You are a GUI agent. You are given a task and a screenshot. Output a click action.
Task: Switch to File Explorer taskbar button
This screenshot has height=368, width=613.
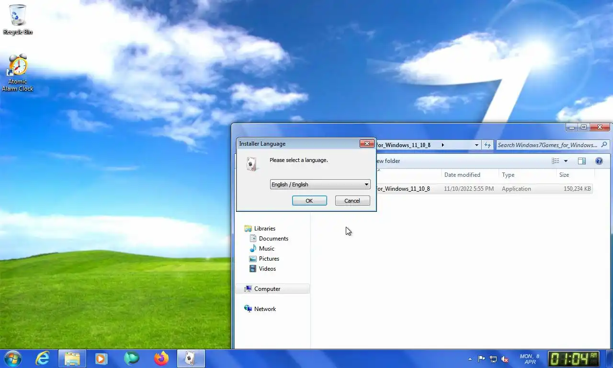pyautogui.click(x=72, y=358)
